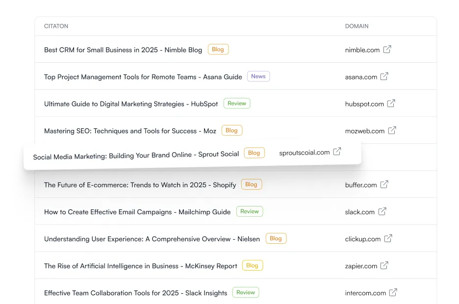Viewport: 459px width, 304px height.
Task: Open external link icon next to buffer.com
Action: (384, 184)
